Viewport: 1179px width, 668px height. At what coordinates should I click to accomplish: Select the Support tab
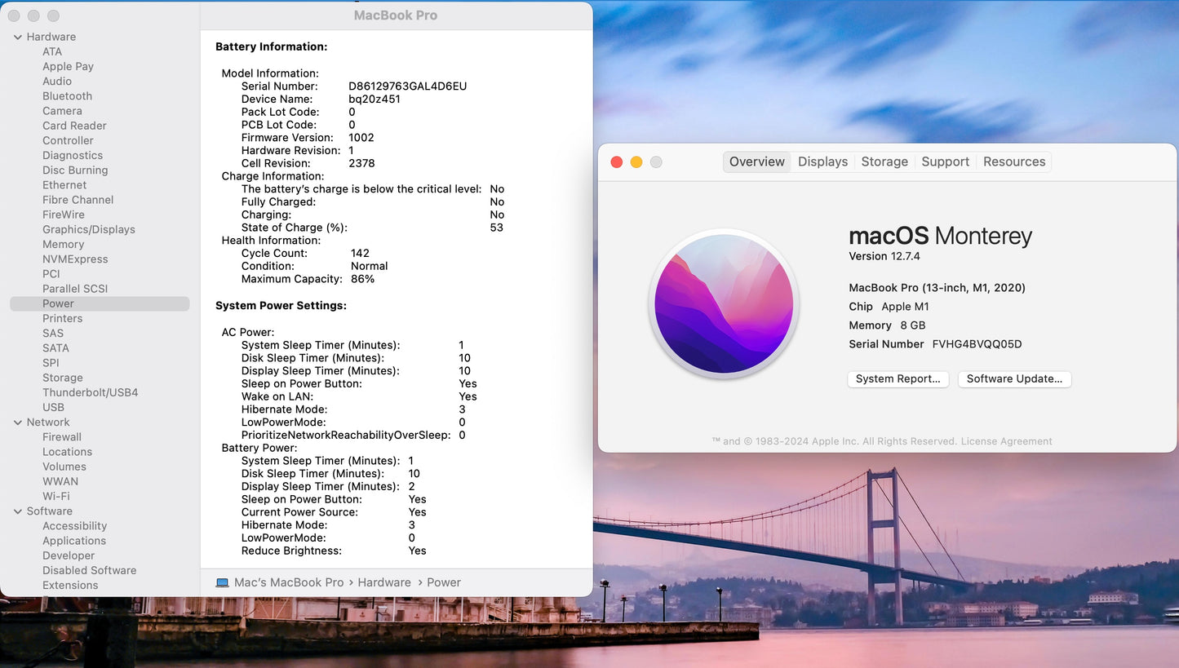click(945, 161)
